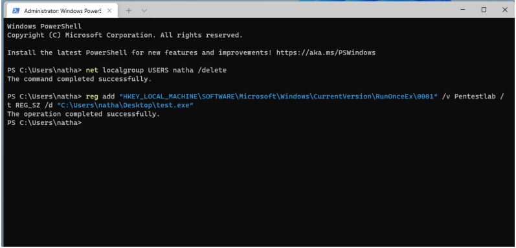The height and width of the screenshot is (248, 516).
Task: Click "The operation completed successfully." output line
Action: point(84,114)
